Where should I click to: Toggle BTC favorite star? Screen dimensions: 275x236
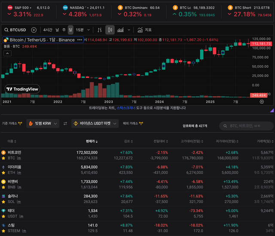(x=3, y=158)
